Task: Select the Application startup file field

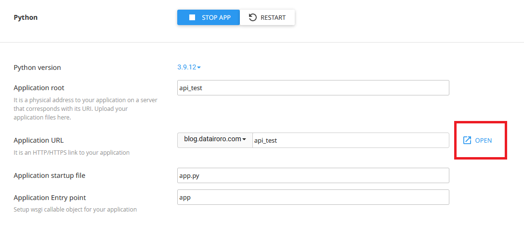Action: click(313, 175)
